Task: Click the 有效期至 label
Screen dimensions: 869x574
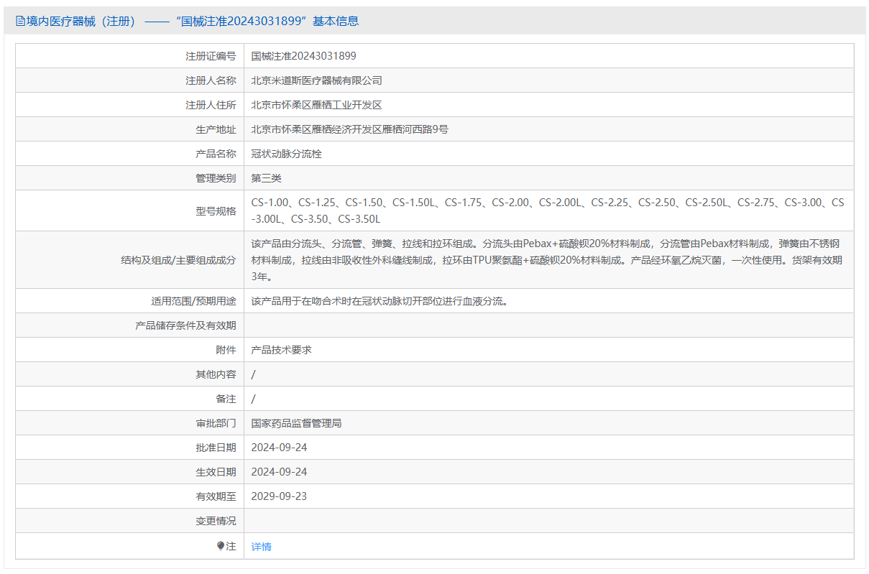Action: coord(216,496)
